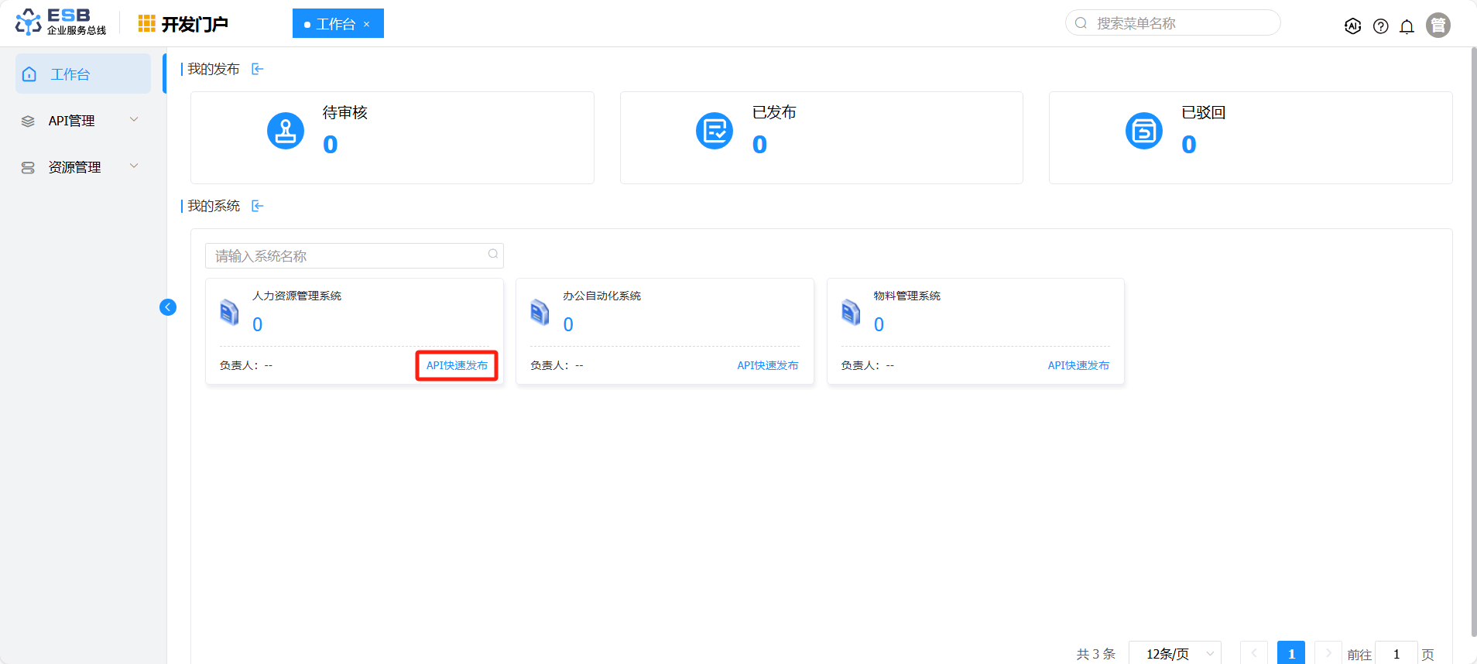Click the AI assistant icon in header
The height and width of the screenshot is (664, 1477).
pyautogui.click(x=1352, y=26)
